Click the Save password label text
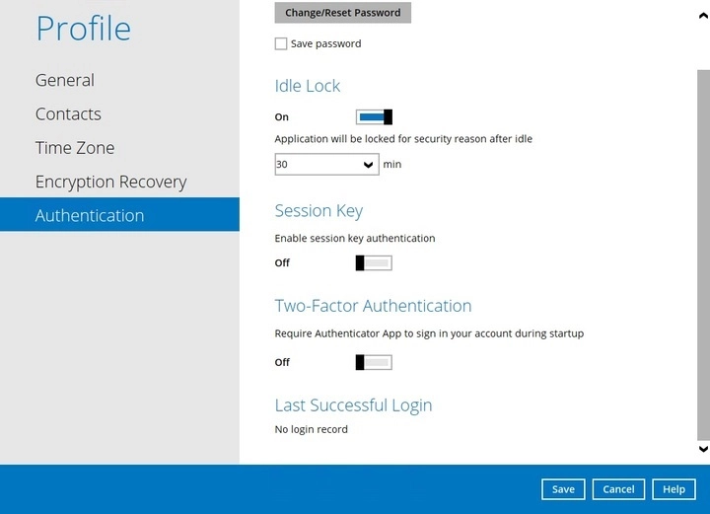This screenshot has height=514, width=710. click(325, 44)
